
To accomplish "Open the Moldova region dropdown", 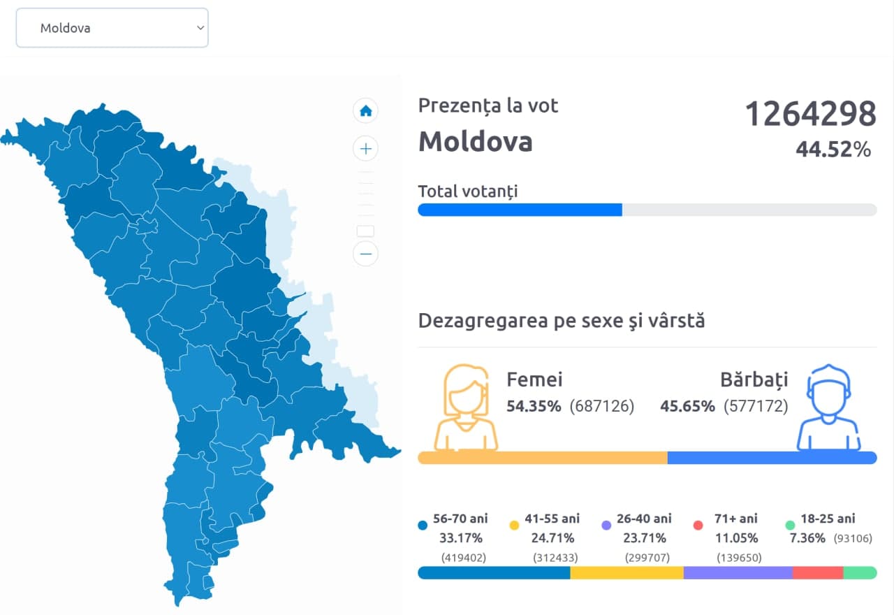I will (112, 28).
